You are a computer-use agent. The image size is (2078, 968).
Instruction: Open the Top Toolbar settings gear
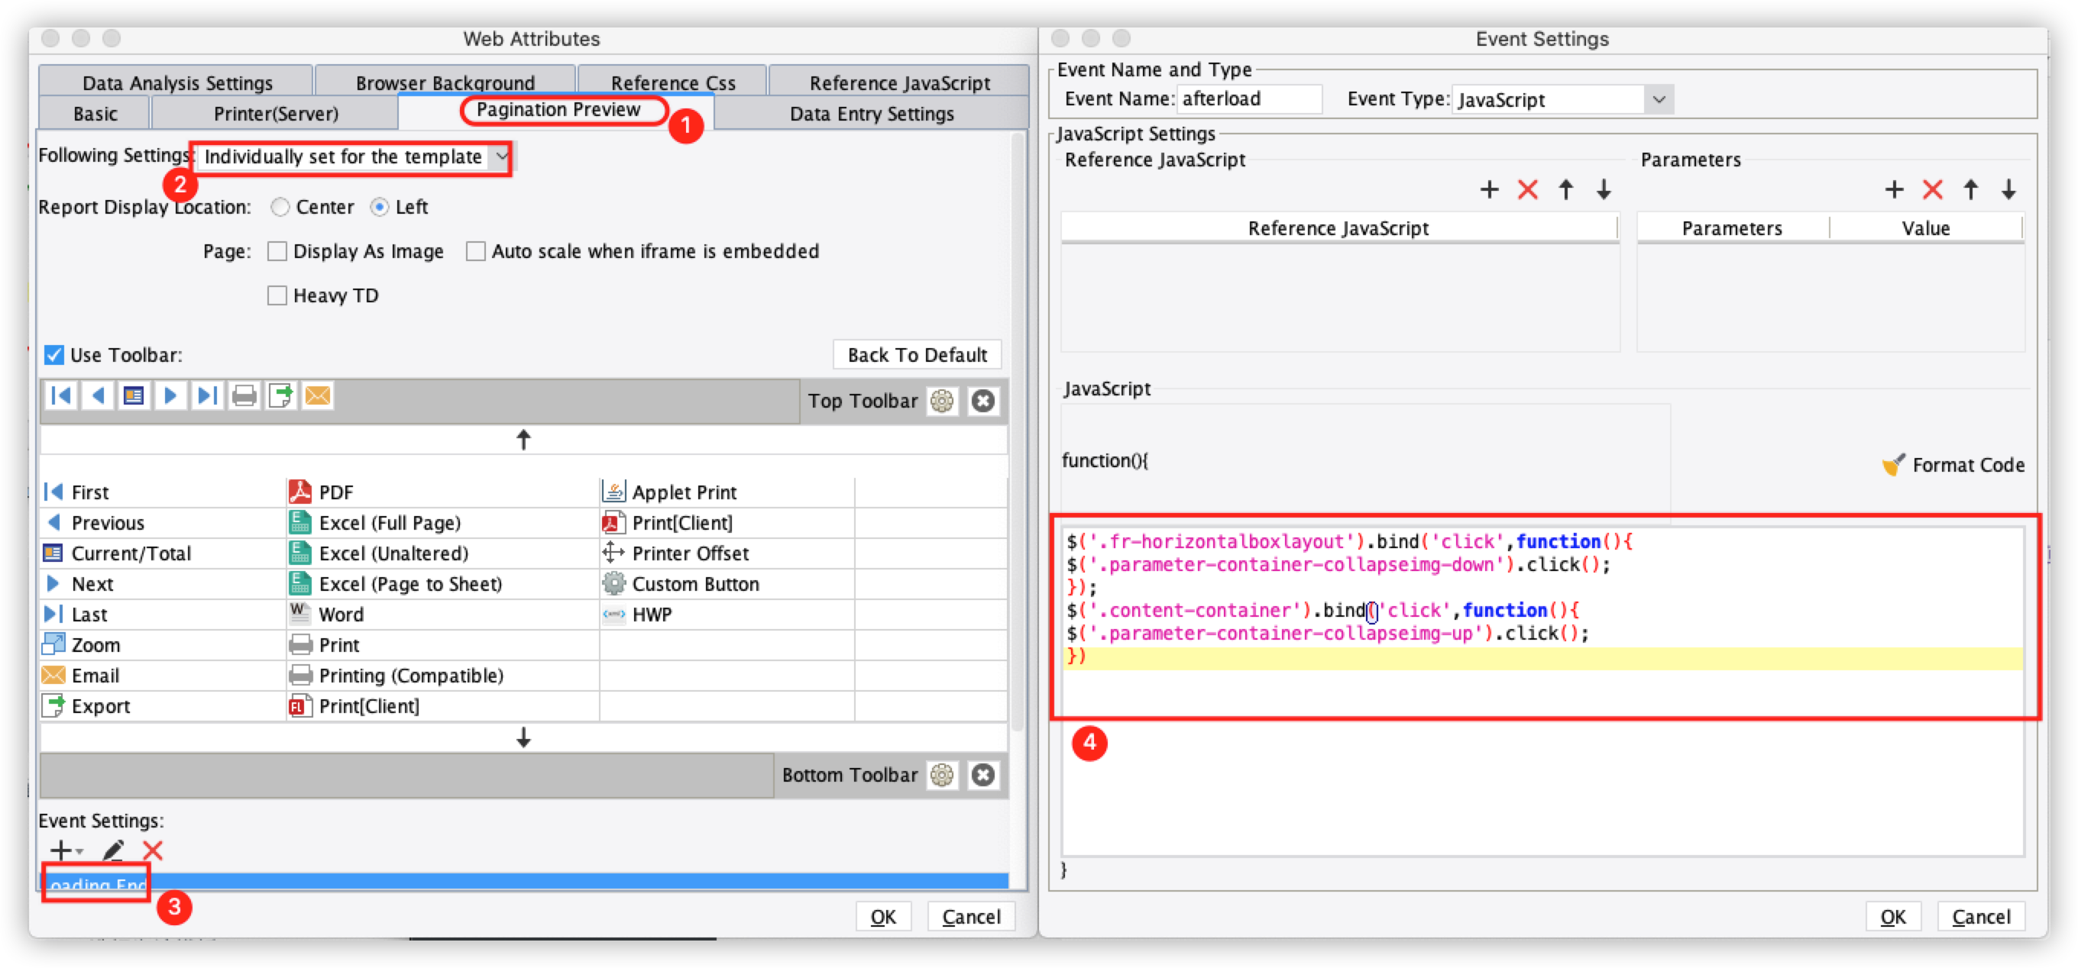pos(941,401)
